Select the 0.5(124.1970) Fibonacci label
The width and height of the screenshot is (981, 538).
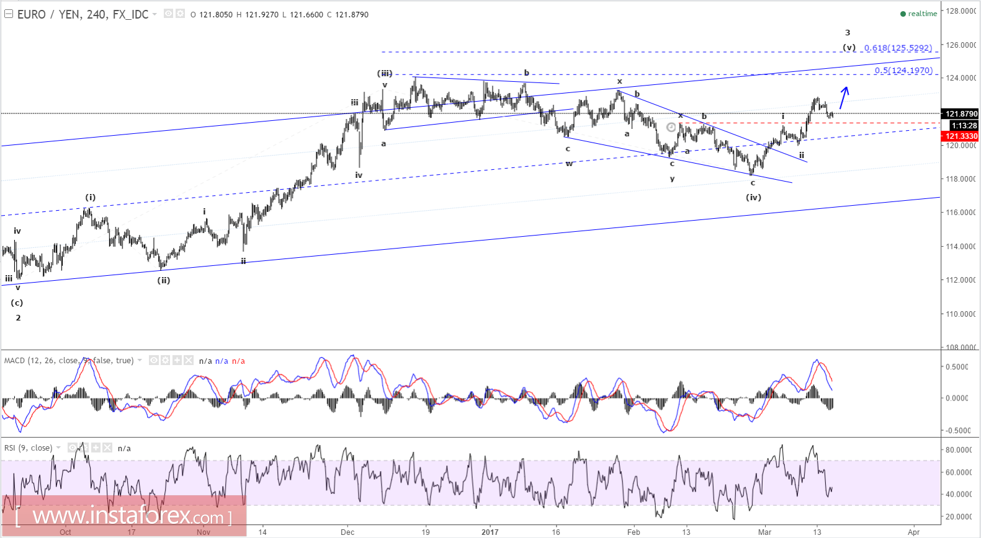[x=903, y=70]
